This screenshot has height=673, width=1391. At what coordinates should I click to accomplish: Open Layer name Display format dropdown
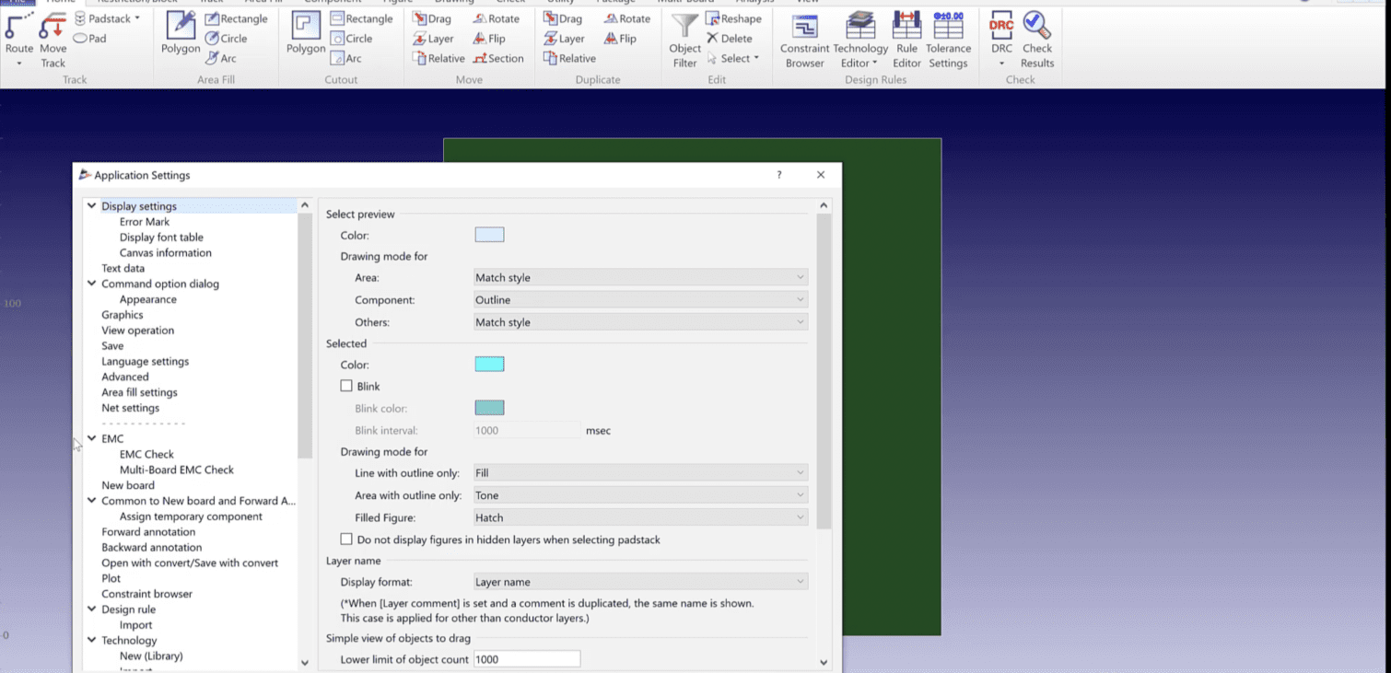click(x=640, y=582)
